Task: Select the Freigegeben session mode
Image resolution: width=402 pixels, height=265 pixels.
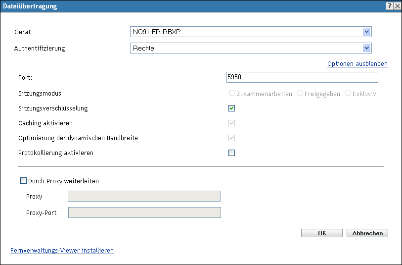Action: click(x=300, y=93)
